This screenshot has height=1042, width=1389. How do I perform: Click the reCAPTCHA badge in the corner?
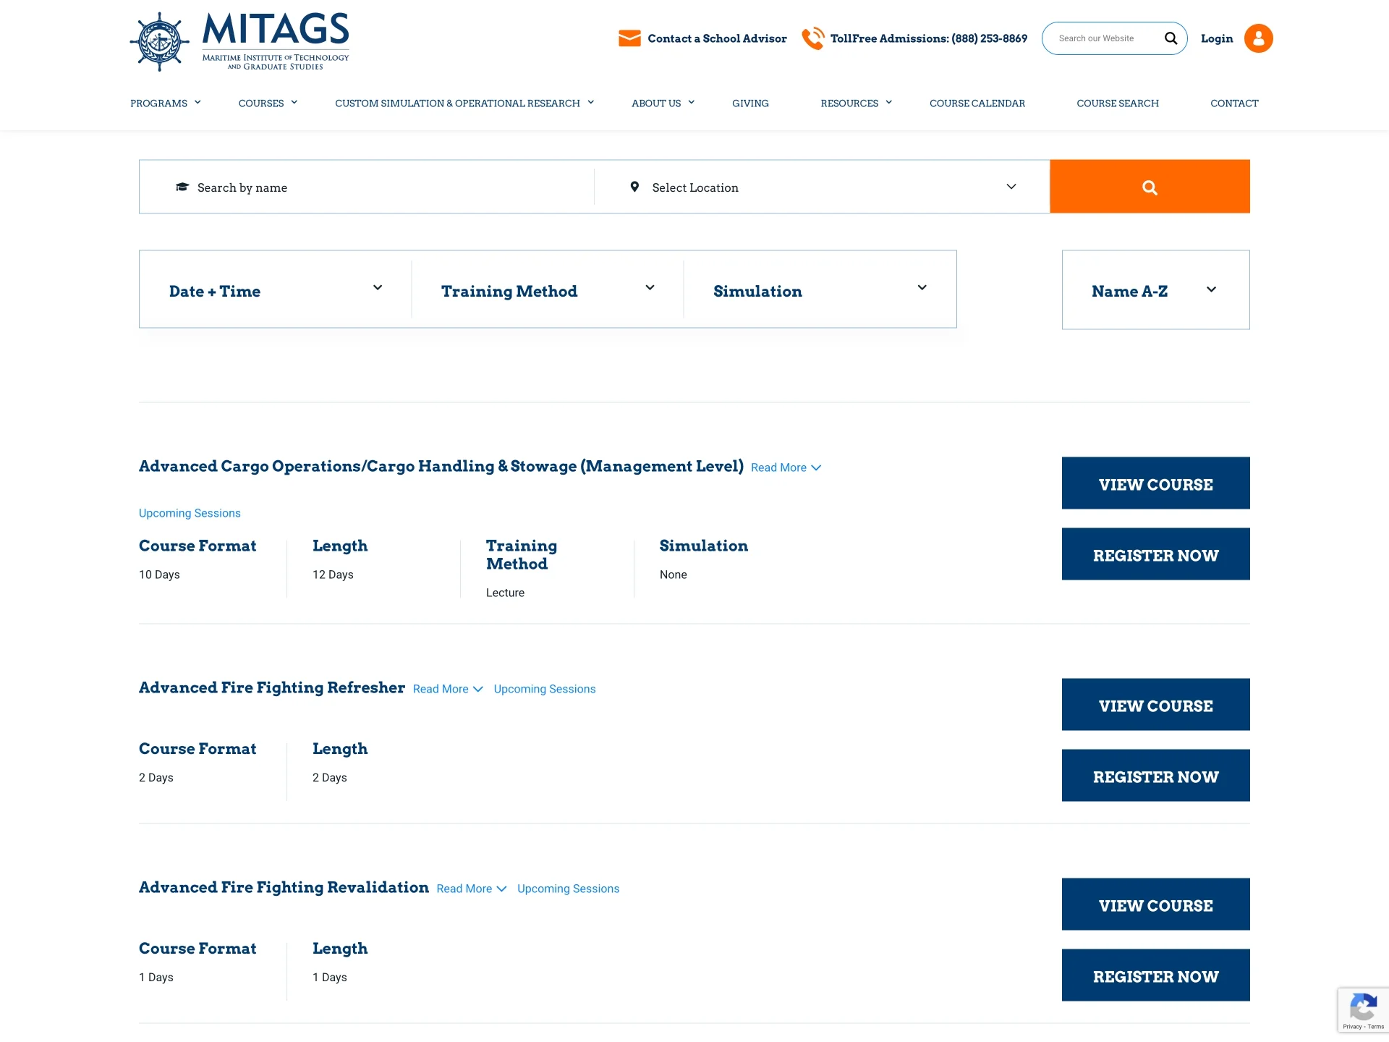[x=1363, y=1010]
